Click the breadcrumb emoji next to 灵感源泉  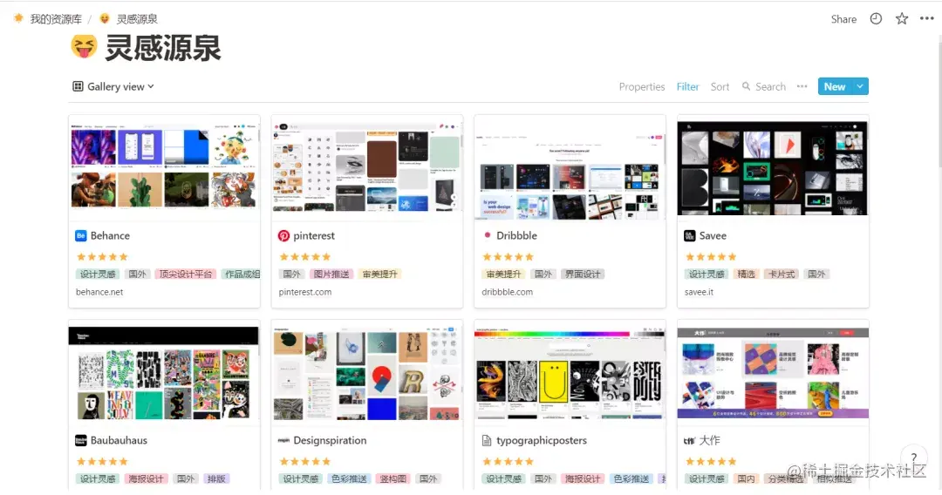pyautogui.click(x=105, y=18)
